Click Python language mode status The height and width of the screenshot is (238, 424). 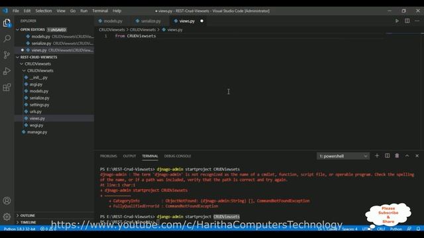point(396,229)
